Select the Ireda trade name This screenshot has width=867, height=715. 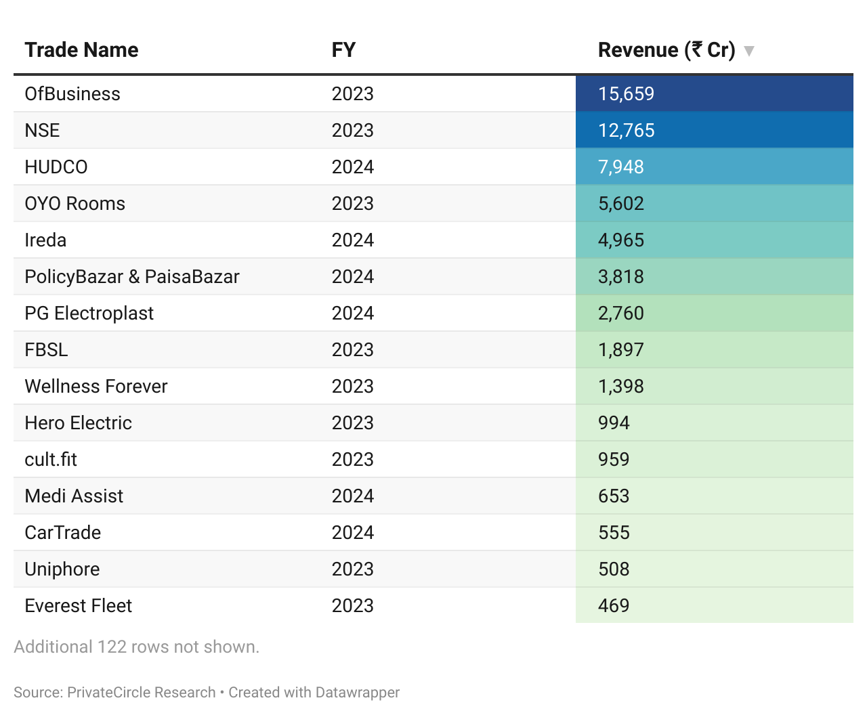[45, 240]
